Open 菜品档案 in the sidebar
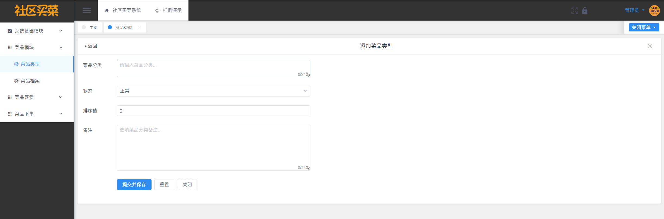 point(37,81)
